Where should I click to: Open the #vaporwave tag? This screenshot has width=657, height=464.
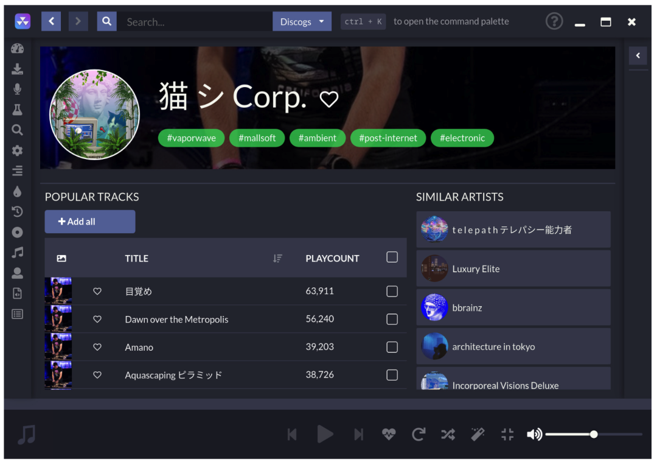point(191,138)
